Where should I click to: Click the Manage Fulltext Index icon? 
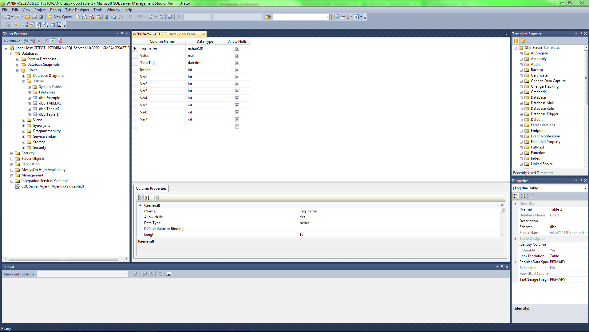click(x=39, y=25)
